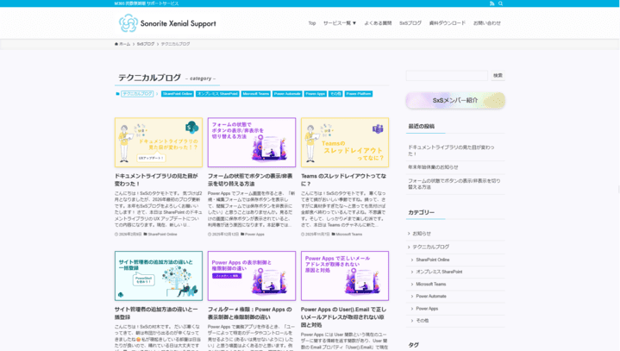Open 資料ダウンロード navigation item
Viewport: 620px width, 351px height.
448,23
